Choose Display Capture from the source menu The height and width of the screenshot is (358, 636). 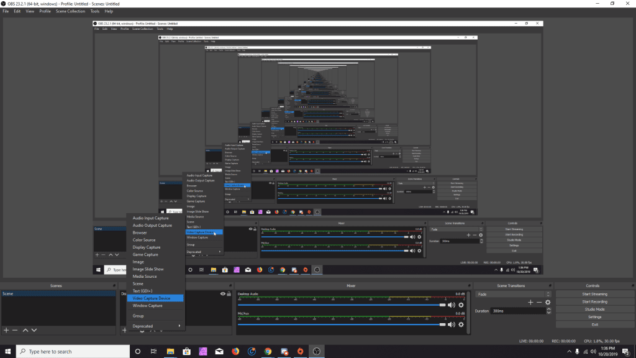(x=155, y=247)
